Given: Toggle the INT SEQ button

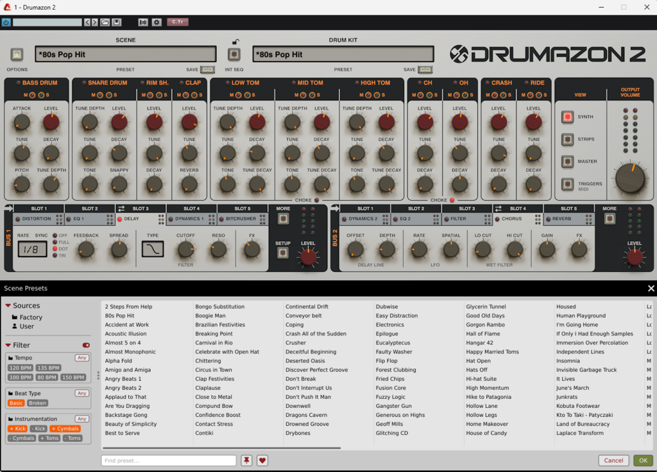Looking at the screenshot, I should pyautogui.click(x=234, y=54).
